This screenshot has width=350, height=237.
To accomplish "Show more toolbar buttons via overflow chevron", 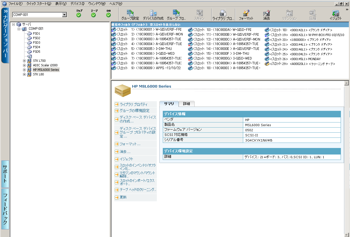I will (347, 10).
